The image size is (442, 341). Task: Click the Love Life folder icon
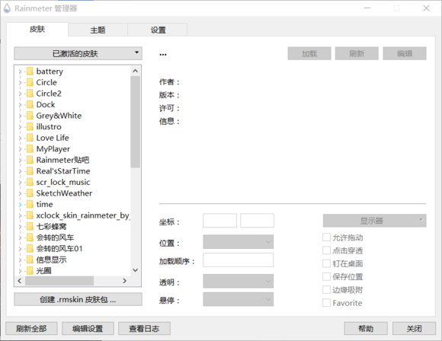(30, 138)
